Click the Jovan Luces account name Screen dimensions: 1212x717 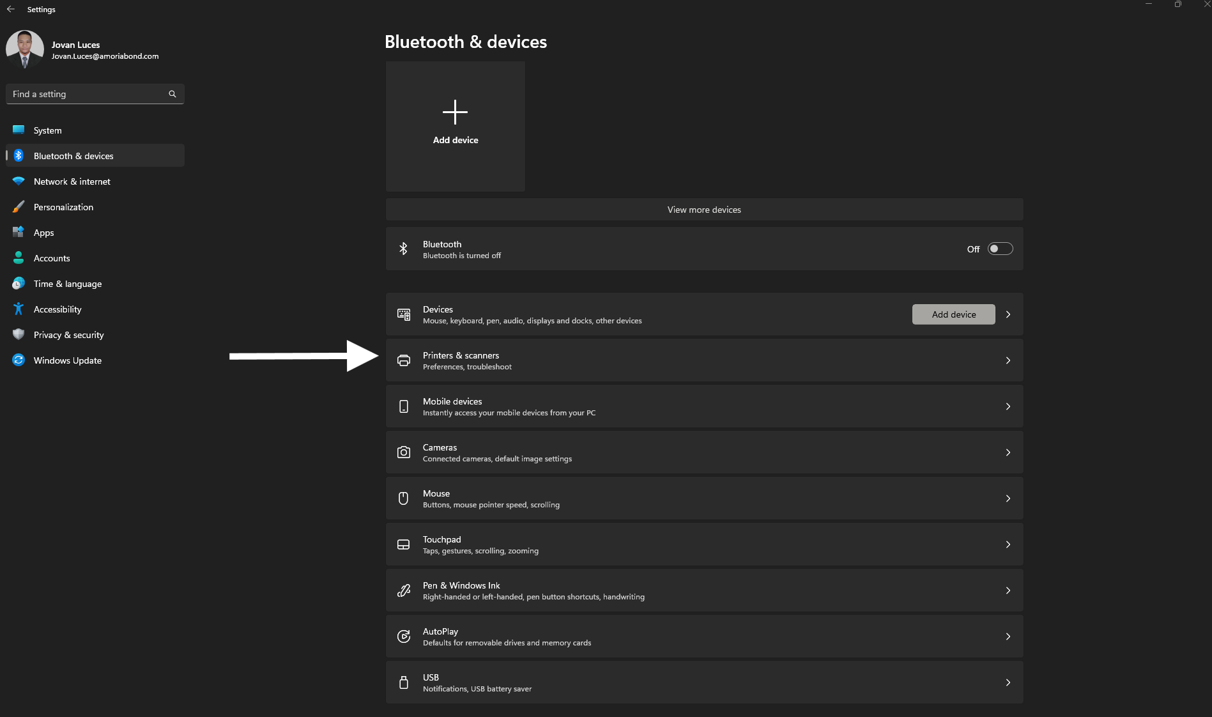click(75, 45)
